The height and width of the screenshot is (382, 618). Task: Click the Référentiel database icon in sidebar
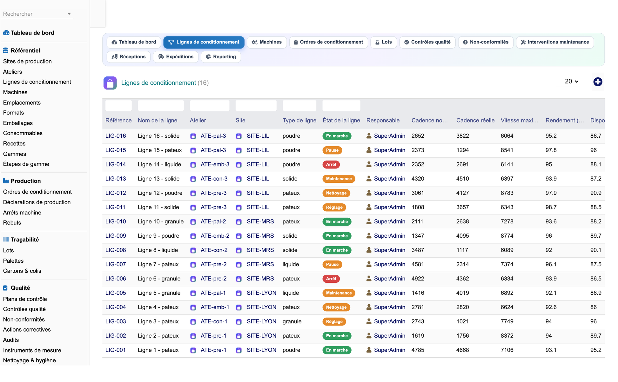click(x=6, y=50)
